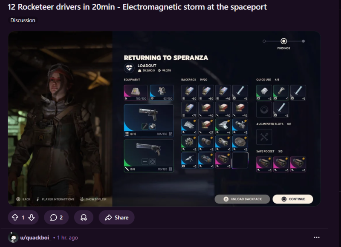Image resolution: width=341 pixels, height=247 pixels.
Task: Open the comments on this post
Action: coord(56,218)
